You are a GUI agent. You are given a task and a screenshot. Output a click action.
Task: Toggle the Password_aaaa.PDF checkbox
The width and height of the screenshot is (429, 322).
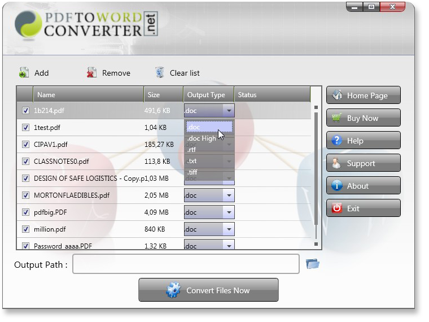point(25,246)
